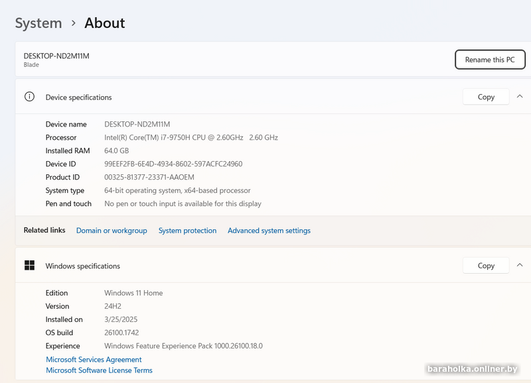This screenshot has width=531, height=383.
Task: Click the Device specifications heading
Action: pyautogui.click(x=78, y=97)
